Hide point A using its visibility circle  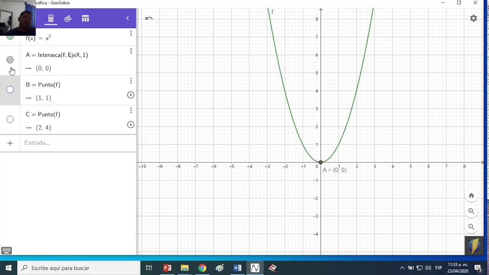10,60
